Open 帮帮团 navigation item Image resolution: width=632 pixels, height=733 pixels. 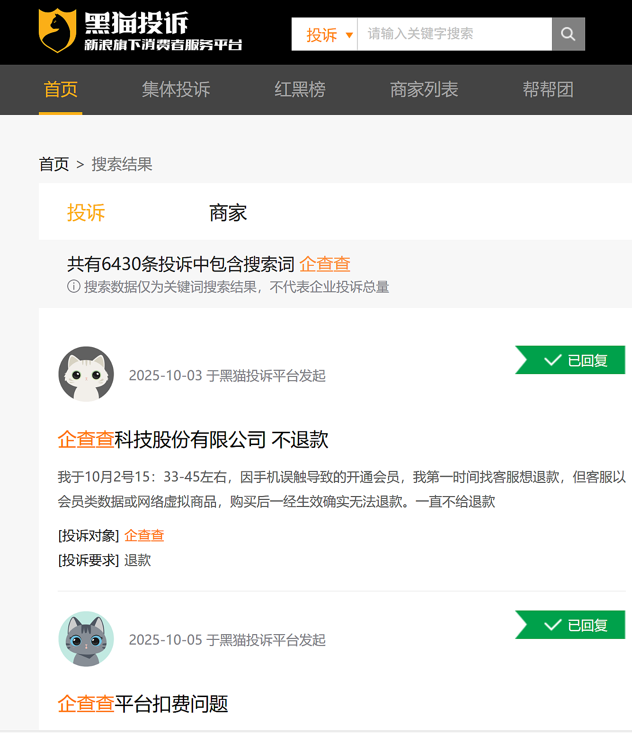(548, 89)
